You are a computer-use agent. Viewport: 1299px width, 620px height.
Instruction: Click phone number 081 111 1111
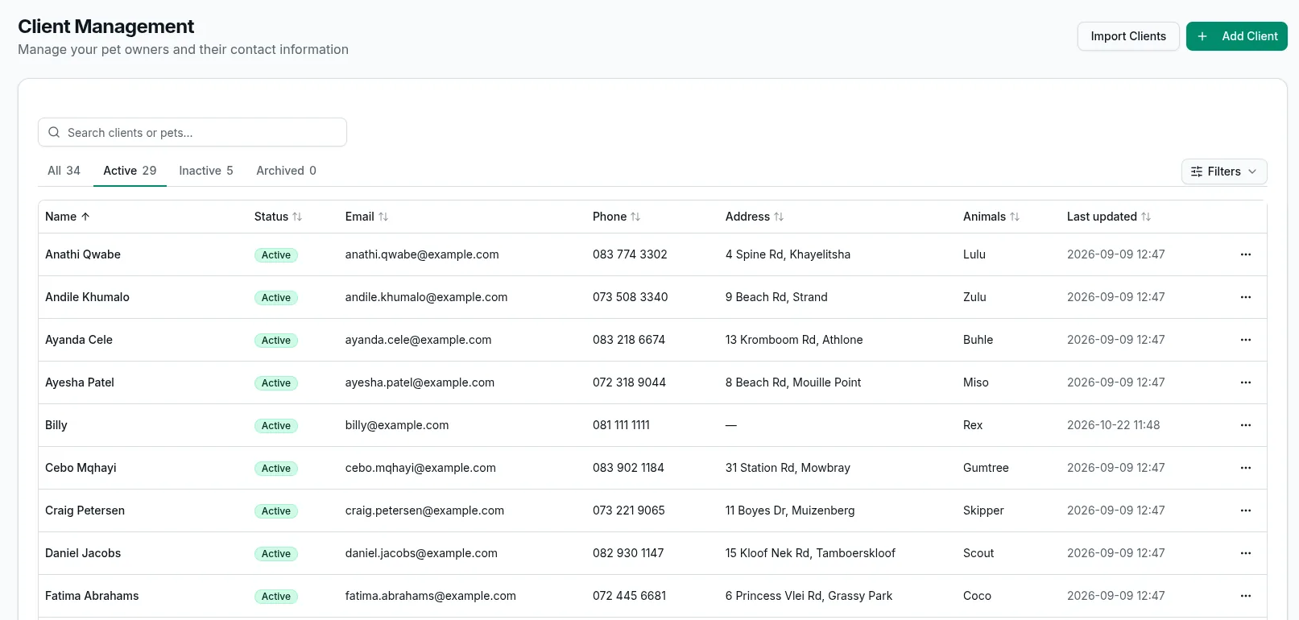pos(621,425)
